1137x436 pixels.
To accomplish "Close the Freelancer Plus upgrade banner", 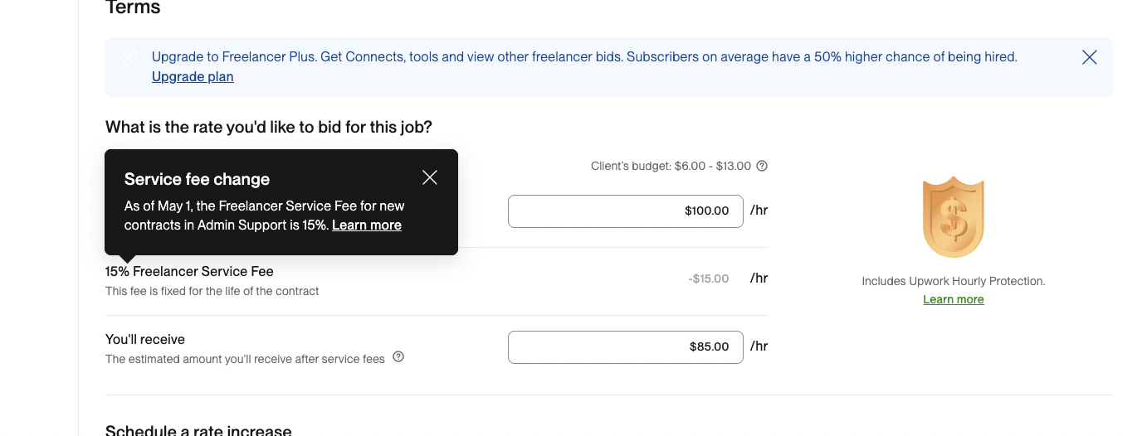I will [1090, 57].
